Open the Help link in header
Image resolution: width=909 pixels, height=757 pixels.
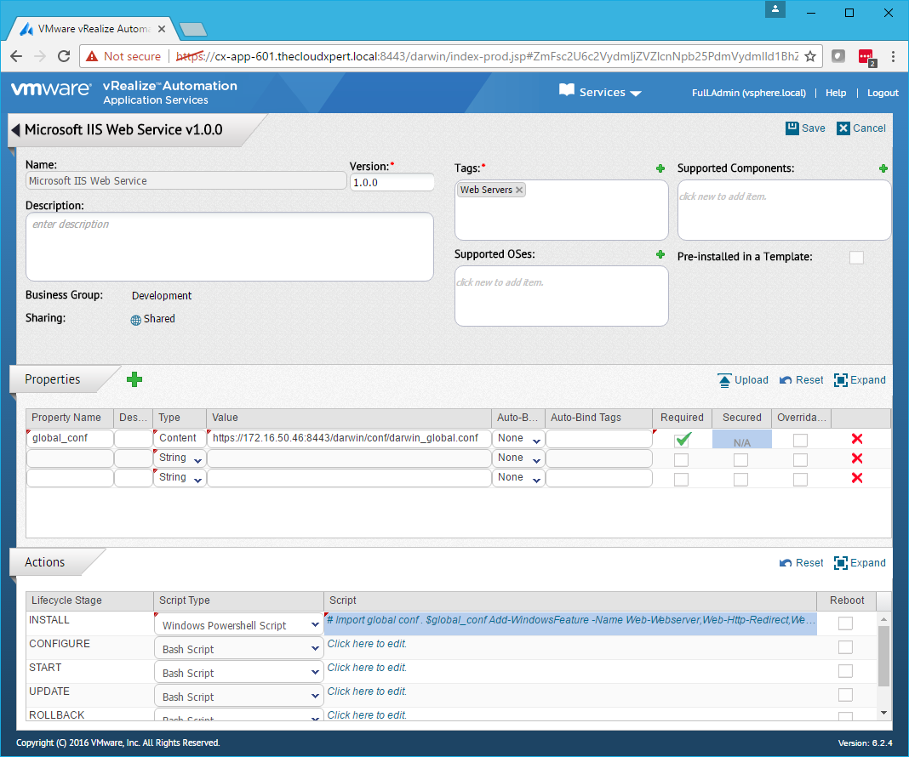[836, 93]
